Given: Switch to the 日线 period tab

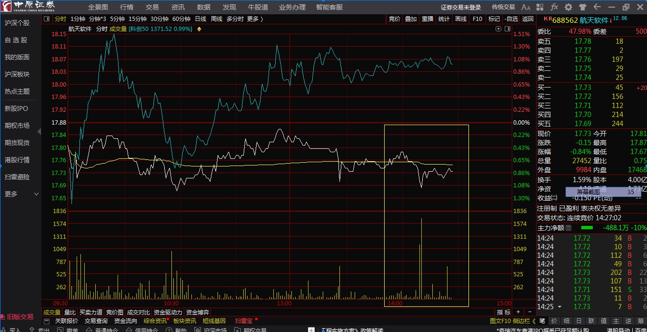Looking at the screenshot, I should (x=200, y=19).
